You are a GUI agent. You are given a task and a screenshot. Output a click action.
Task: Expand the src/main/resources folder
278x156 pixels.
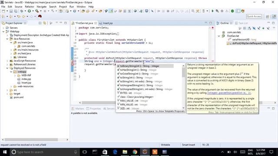click(11, 50)
